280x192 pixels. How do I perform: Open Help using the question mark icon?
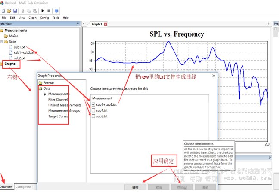tap(56, 10)
